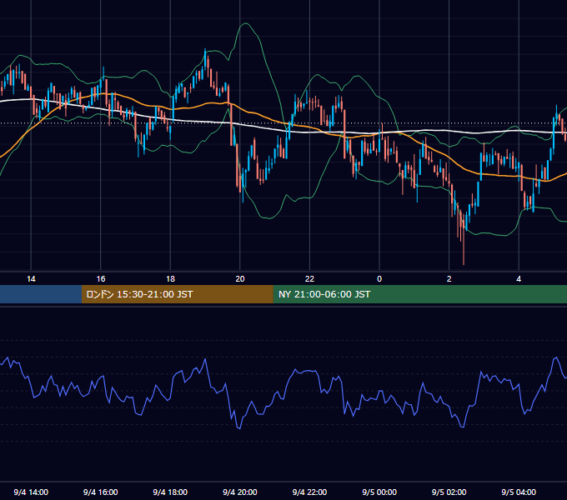This screenshot has height=500, width=567.
Task: Click the 22 hour axis label
Action: [309, 279]
